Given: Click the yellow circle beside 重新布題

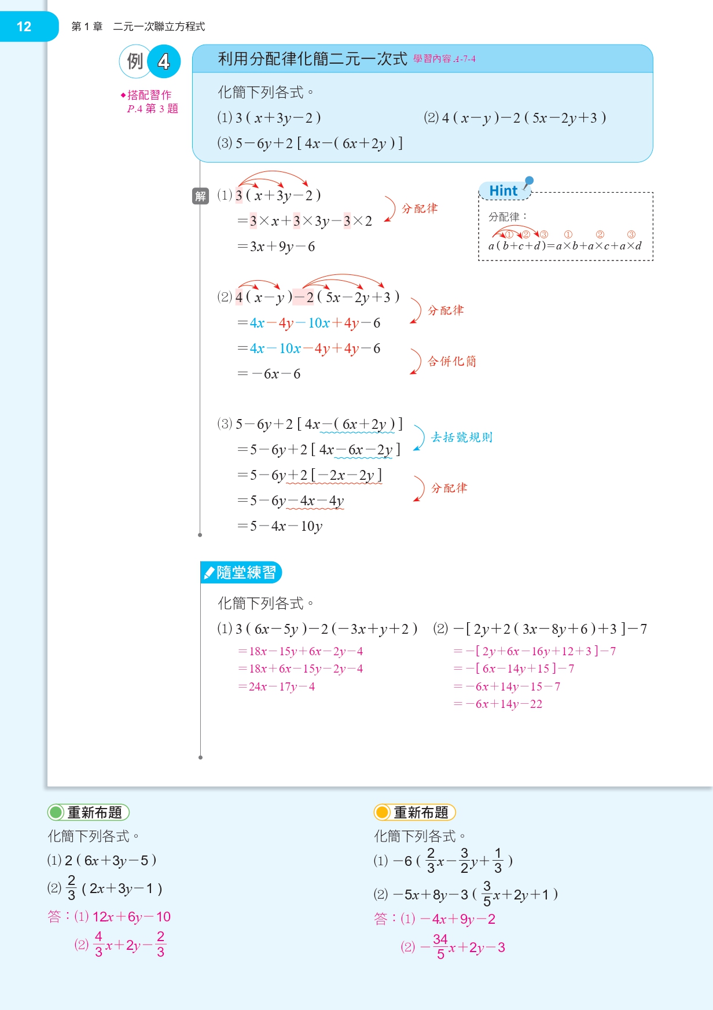Looking at the screenshot, I should pyautogui.click(x=383, y=813).
